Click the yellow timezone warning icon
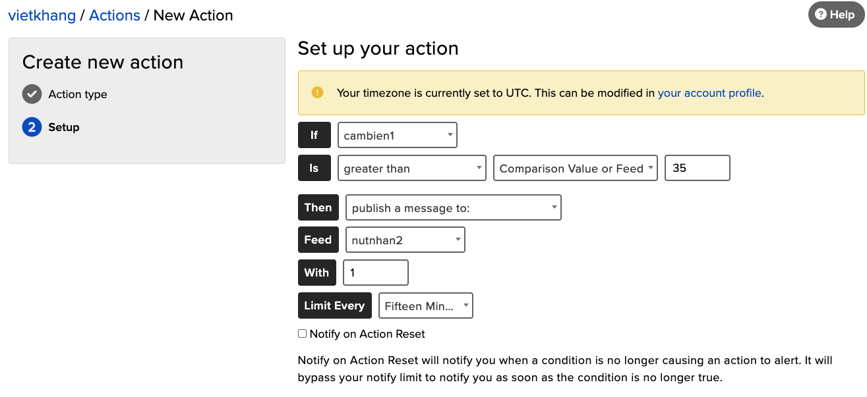The width and height of the screenshot is (867, 397). click(x=318, y=93)
